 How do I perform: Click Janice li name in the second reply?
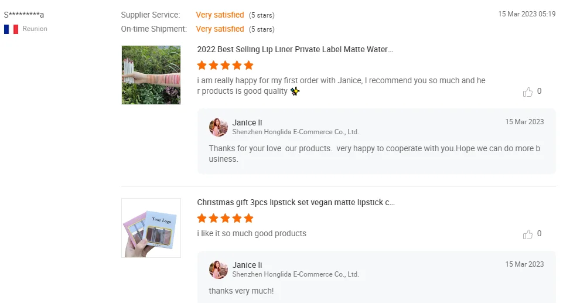point(247,265)
